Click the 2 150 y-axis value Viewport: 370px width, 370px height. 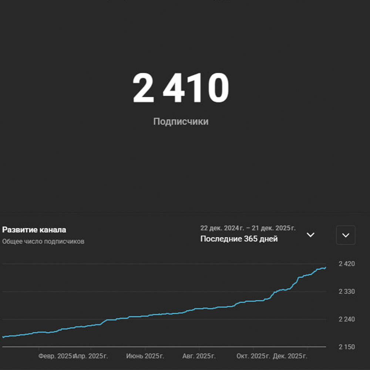point(347,347)
